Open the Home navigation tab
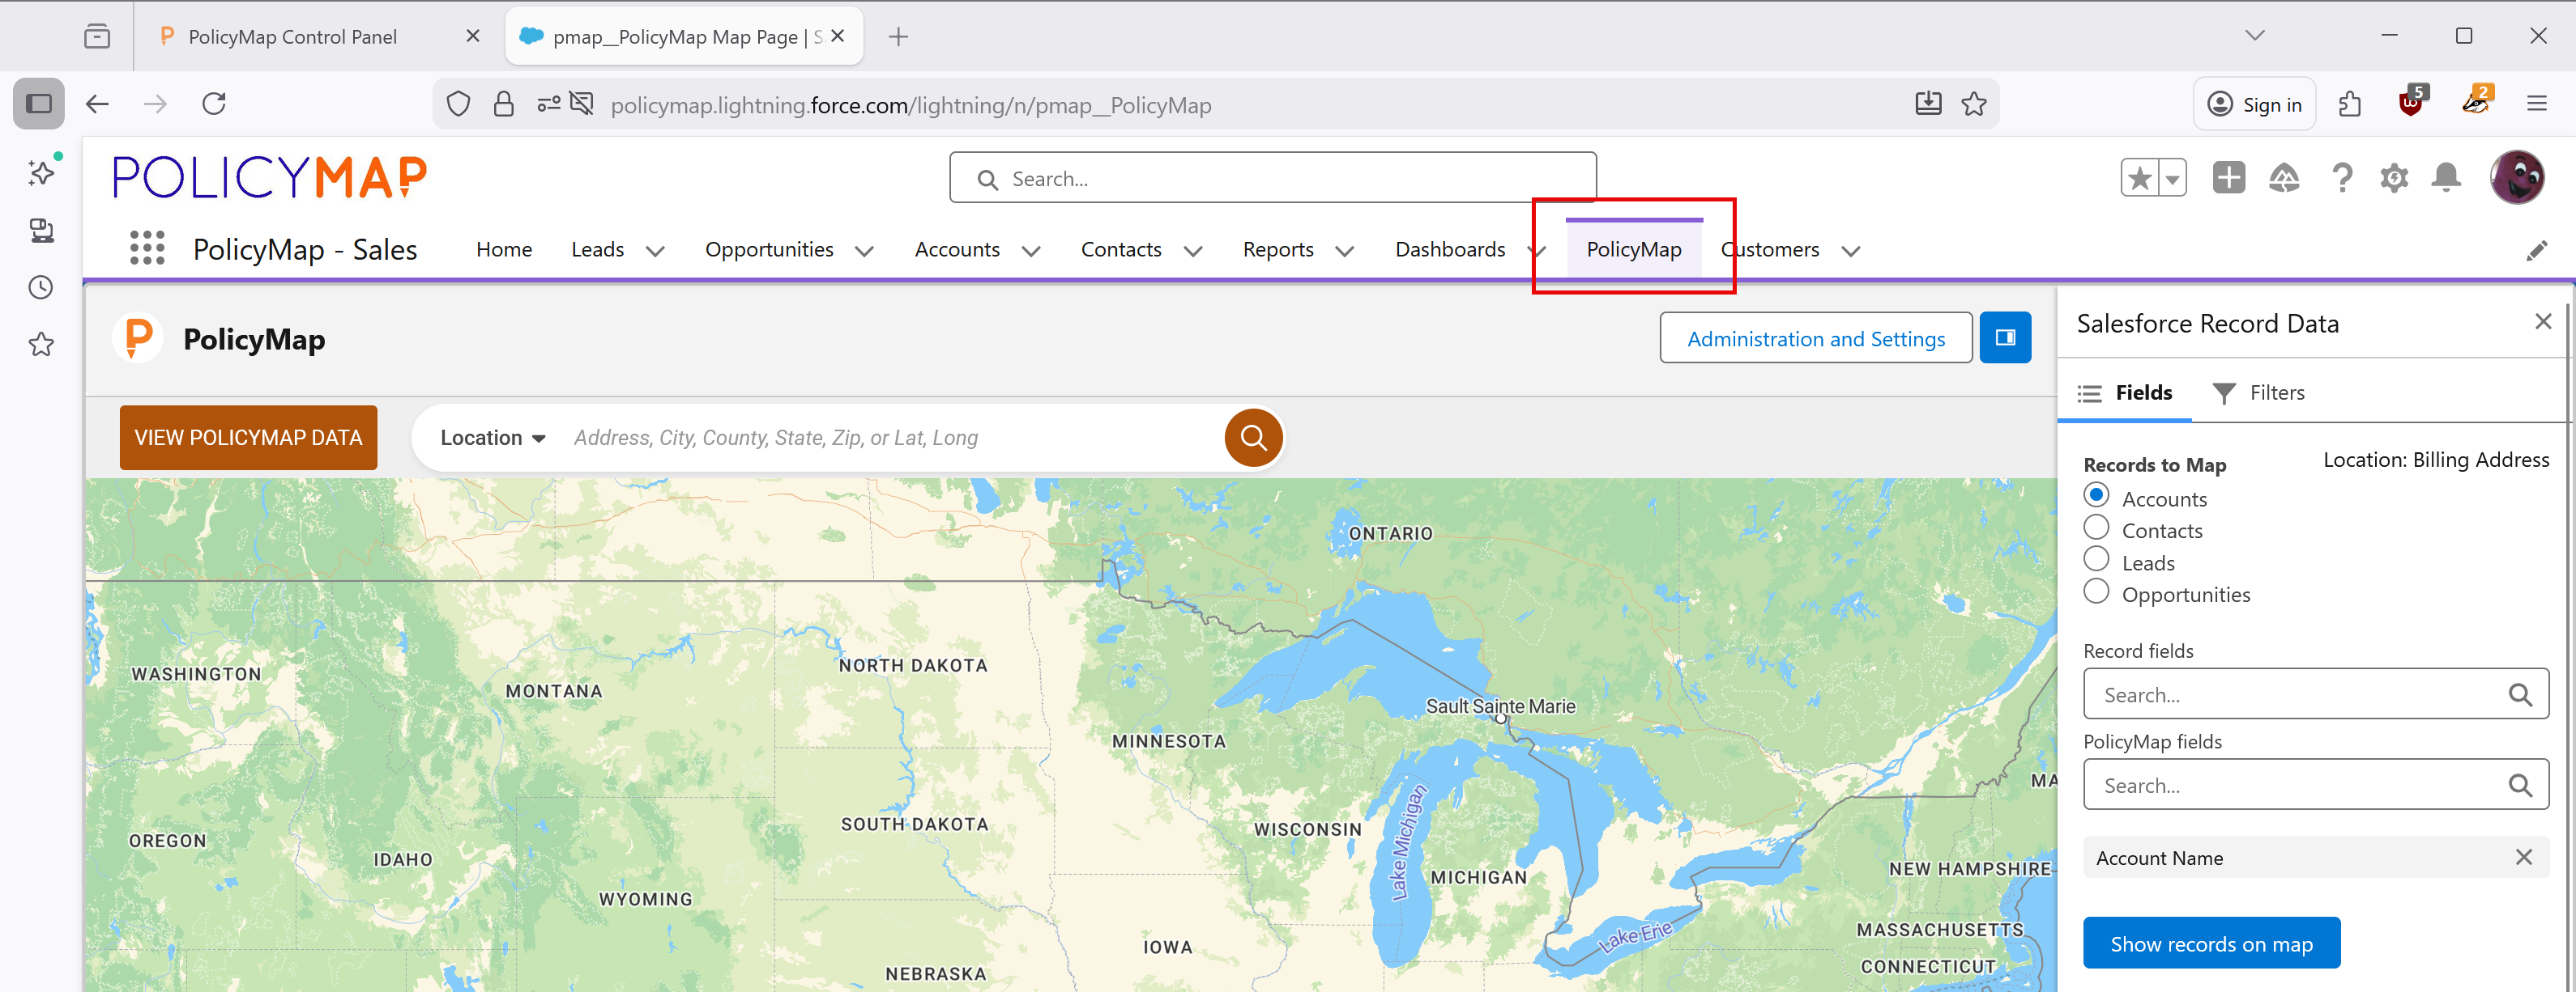 [504, 250]
